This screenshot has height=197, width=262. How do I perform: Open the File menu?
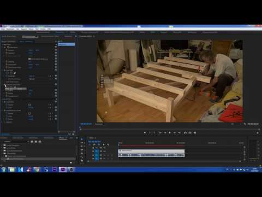pyautogui.click(x=3, y=29)
